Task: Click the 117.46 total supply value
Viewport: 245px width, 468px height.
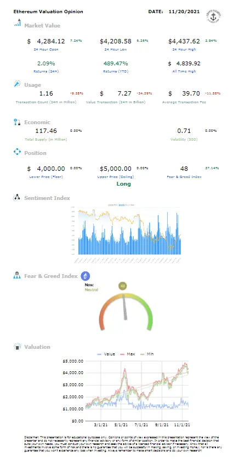Action: 46,131
